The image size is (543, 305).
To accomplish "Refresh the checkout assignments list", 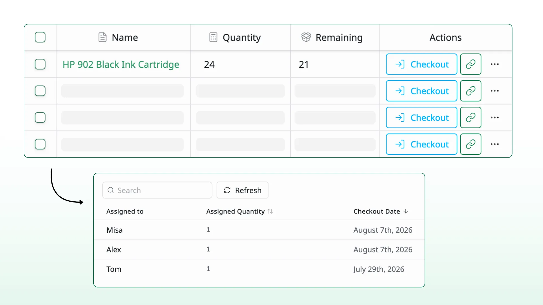I will 242,190.
